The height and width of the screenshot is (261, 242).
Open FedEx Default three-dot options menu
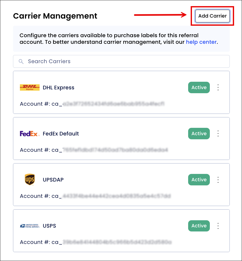click(x=218, y=133)
